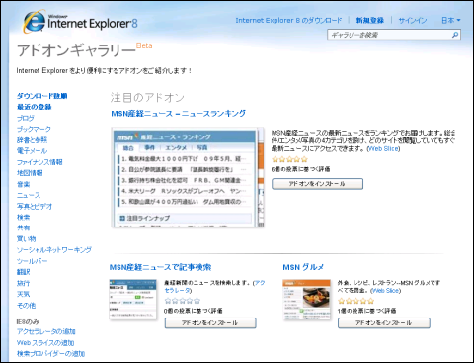This screenshot has height=363, width=474.
Task: Open the 辞書と参照 category
Action: pyautogui.click(x=32, y=140)
